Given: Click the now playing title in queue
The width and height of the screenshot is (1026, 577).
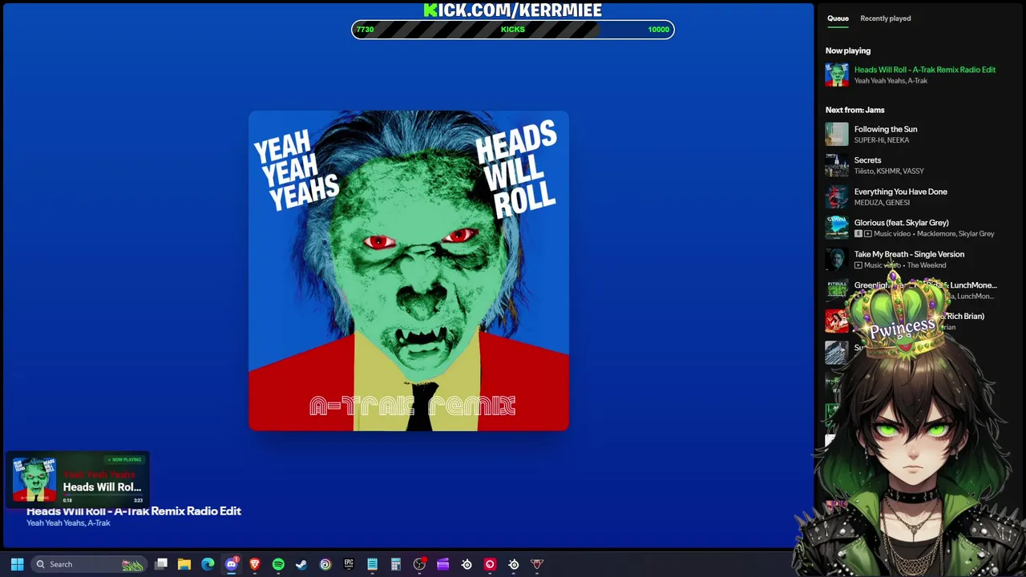Looking at the screenshot, I should [x=925, y=70].
